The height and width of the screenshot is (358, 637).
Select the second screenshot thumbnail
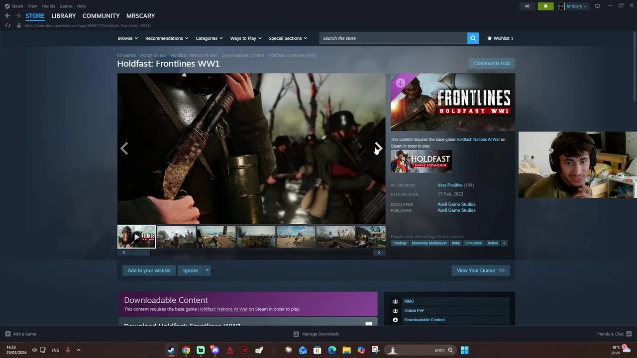tap(176, 237)
